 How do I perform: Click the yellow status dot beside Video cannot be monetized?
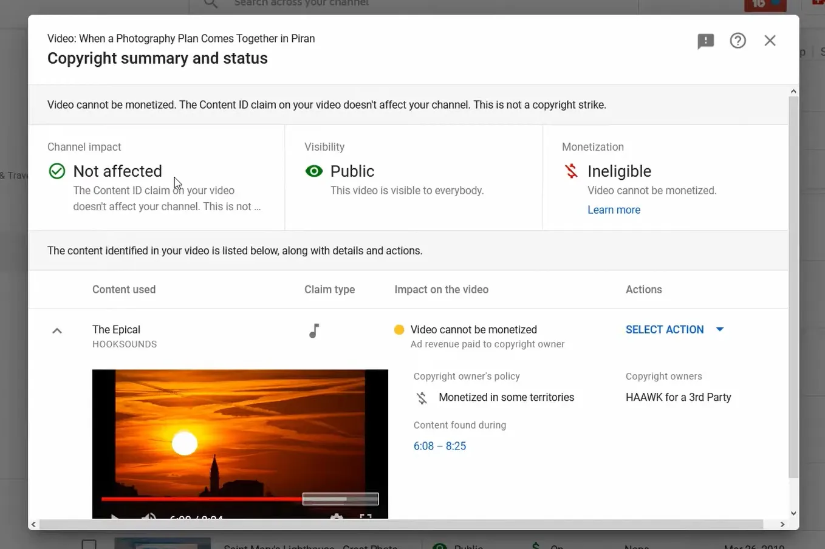(399, 330)
